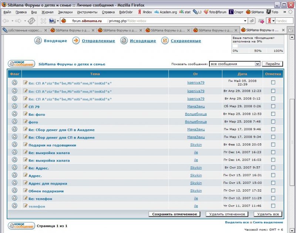Click the Отправленные folder arrow icon
Image resolution: width=296 pixels, height=233 pixels.
pos(76,41)
